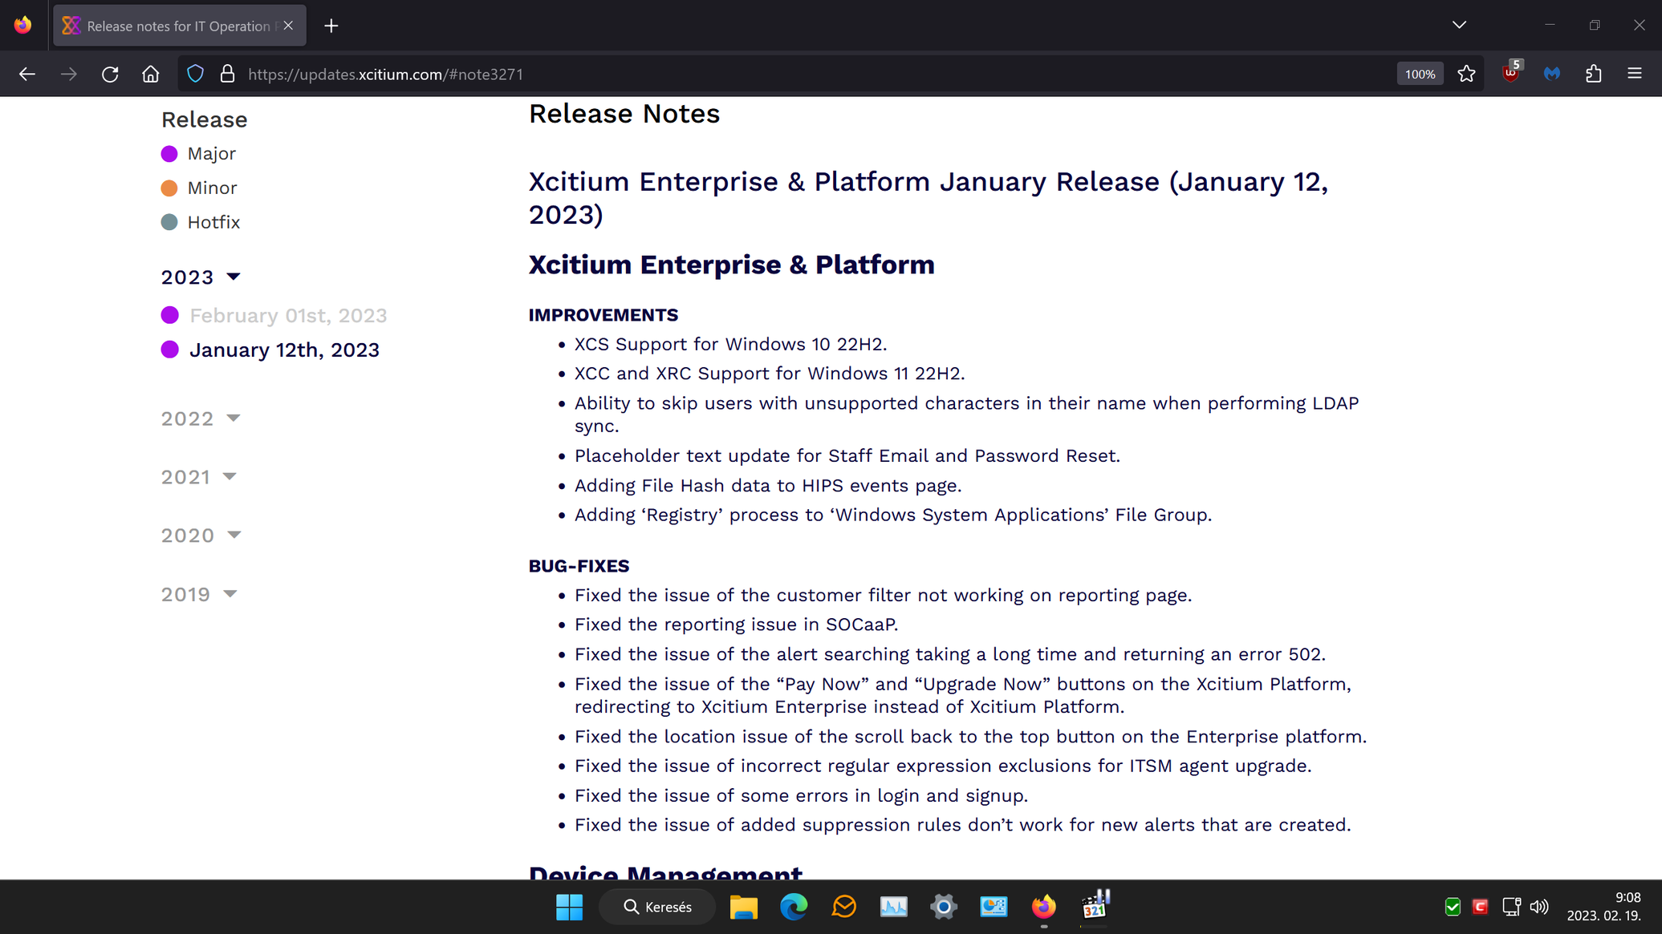Click the Xcitium Enterprise & Platform heading
1662x934 pixels.
731,265
